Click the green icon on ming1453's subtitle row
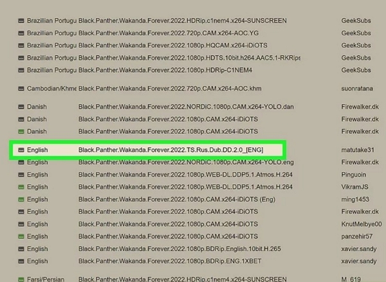 (21, 200)
